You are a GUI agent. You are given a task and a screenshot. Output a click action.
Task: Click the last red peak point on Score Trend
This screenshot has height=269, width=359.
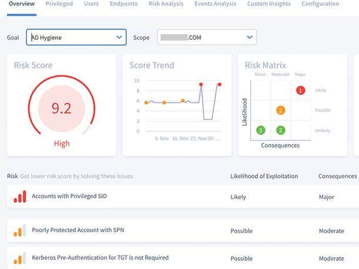(x=219, y=85)
